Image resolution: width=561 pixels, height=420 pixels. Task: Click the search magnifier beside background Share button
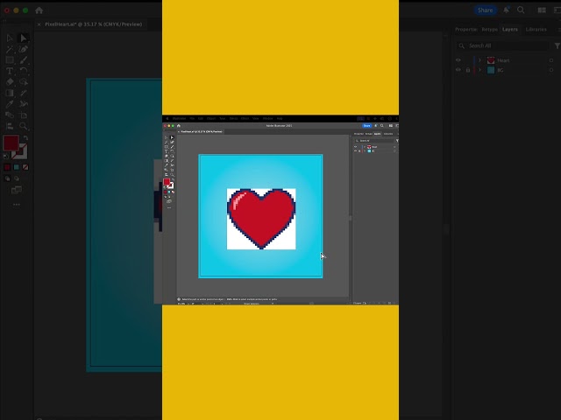521,10
